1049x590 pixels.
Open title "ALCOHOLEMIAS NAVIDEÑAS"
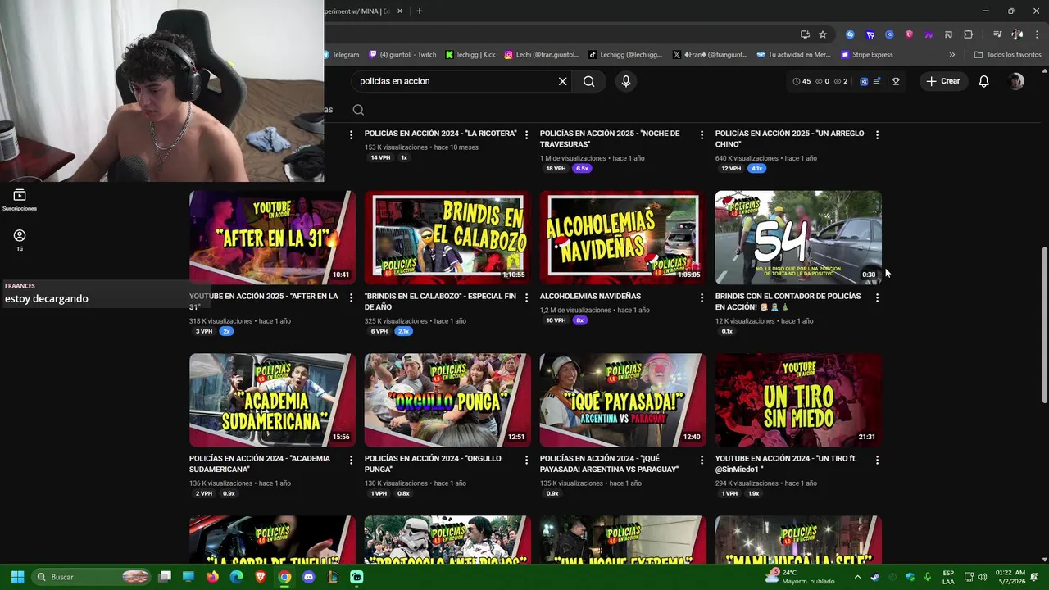coord(590,297)
